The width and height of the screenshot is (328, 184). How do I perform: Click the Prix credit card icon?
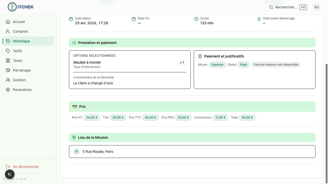(75, 107)
